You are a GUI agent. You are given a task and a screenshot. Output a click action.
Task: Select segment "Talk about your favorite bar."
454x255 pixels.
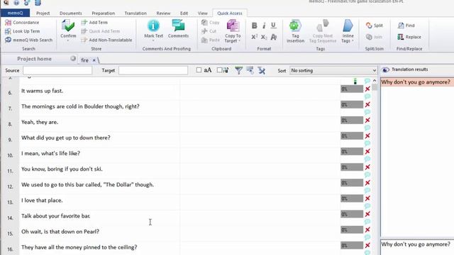click(56, 215)
